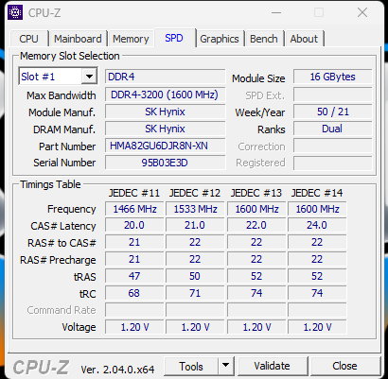
Task: Click the JEDEC #11 column header
Action: coord(134,193)
